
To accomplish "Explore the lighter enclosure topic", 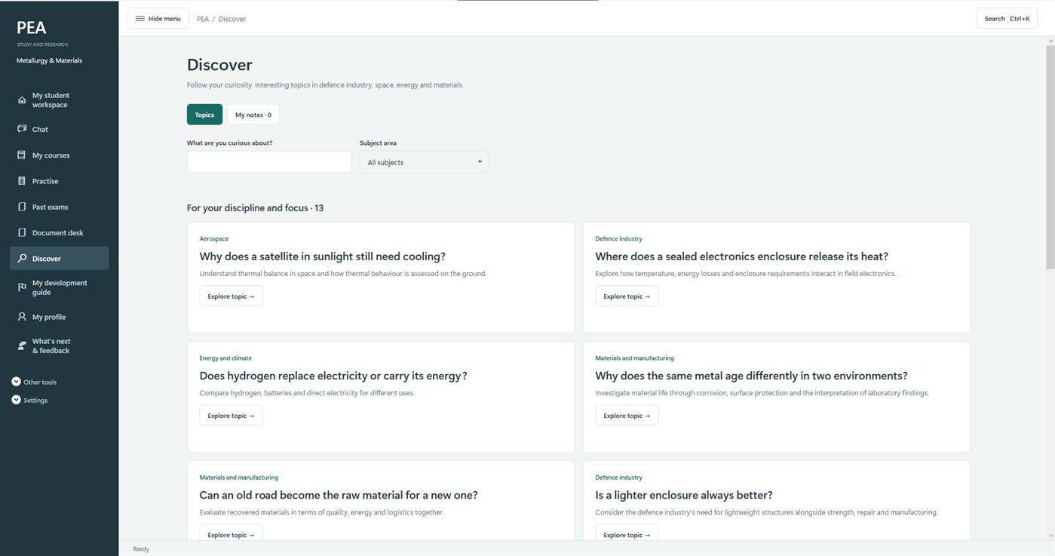I will (627, 534).
